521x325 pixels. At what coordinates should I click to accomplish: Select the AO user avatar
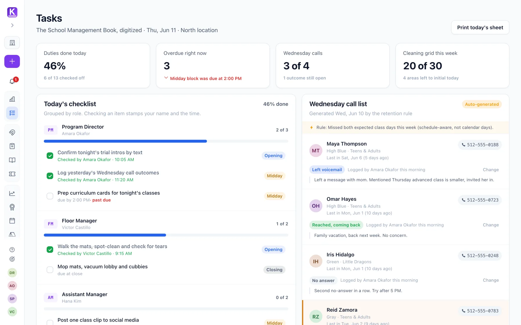(12, 286)
